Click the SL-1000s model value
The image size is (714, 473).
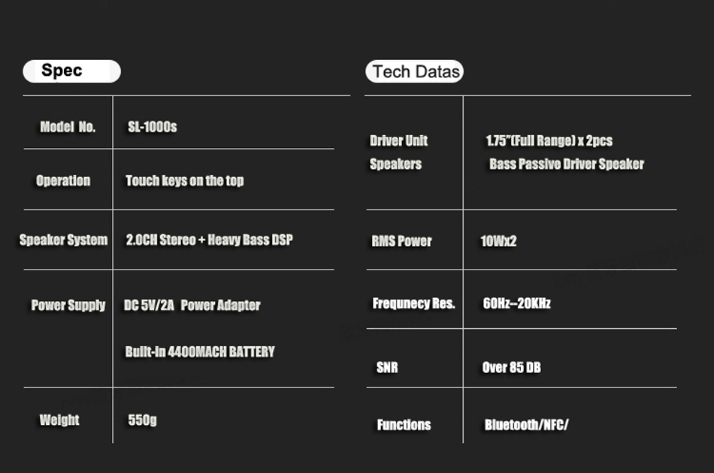(x=153, y=127)
